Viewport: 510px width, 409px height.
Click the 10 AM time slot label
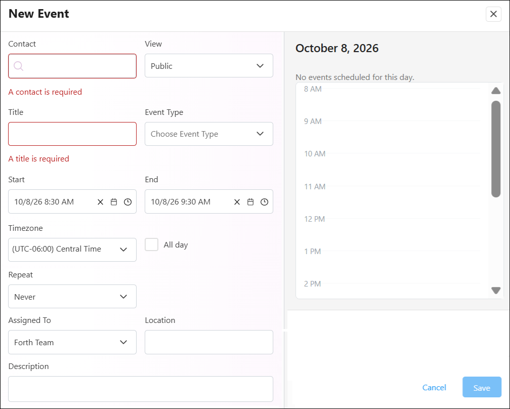(x=315, y=153)
